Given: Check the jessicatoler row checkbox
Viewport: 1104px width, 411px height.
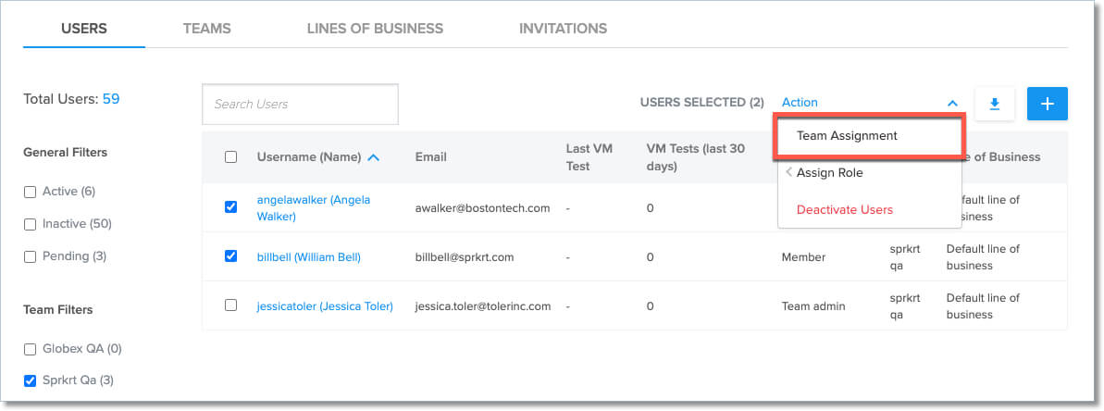Looking at the screenshot, I should 231,305.
